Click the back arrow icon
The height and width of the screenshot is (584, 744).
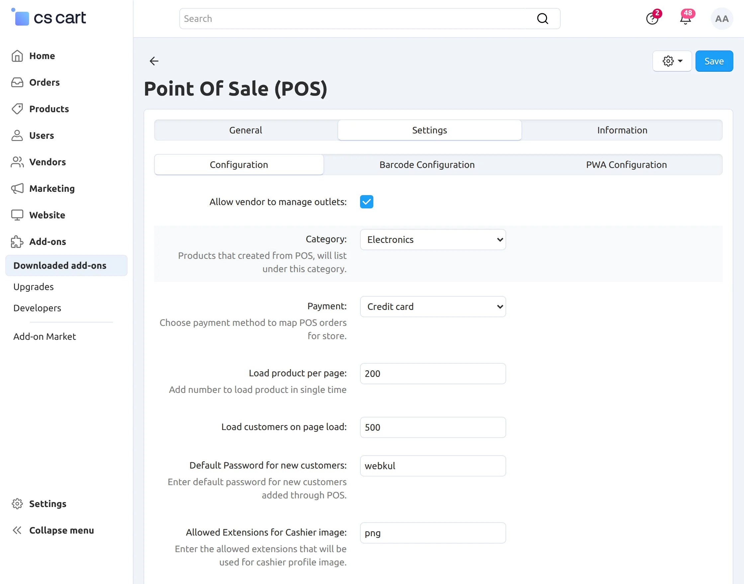point(154,61)
